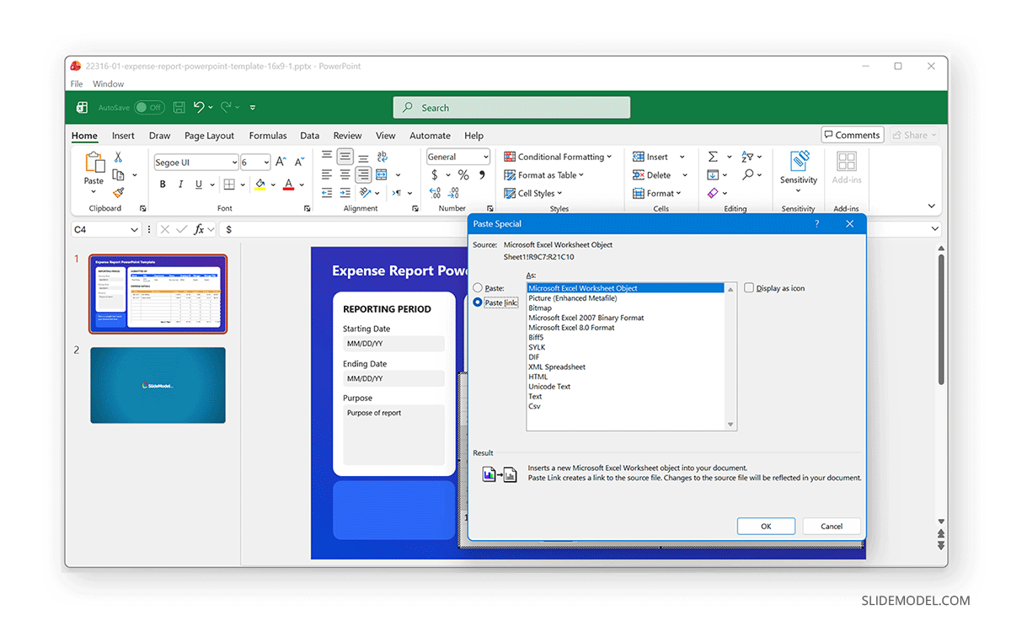This screenshot has width=1011, height=626.
Task: Switch to the Page Layout tab
Action: pyautogui.click(x=209, y=136)
